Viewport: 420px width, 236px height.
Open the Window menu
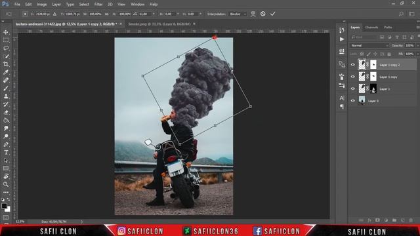(x=138, y=5)
